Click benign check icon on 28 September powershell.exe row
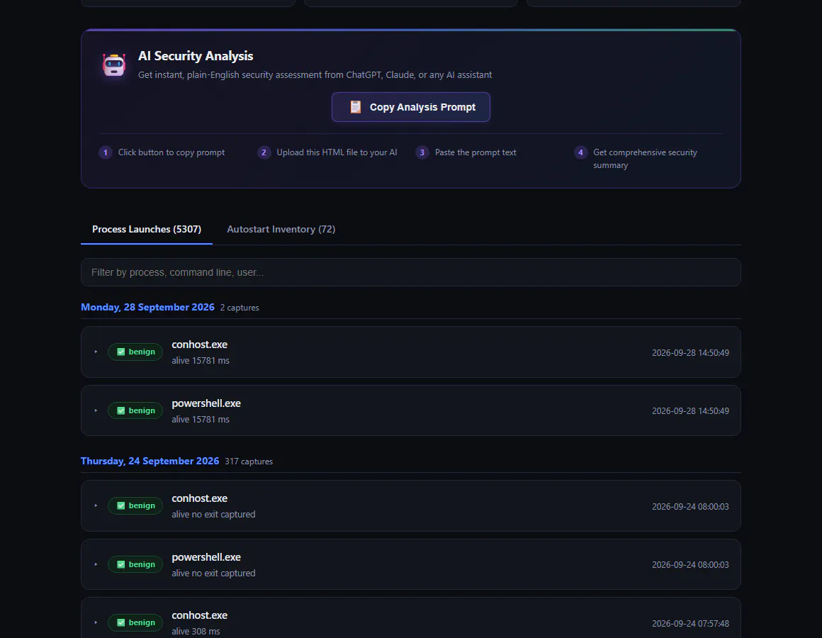The image size is (822, 638). (x=120, y=410)
